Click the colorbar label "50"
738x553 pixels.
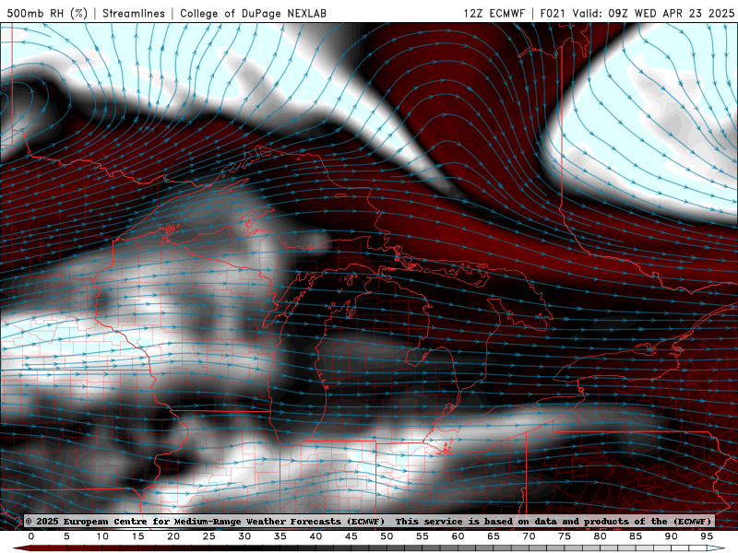(387, 536)
